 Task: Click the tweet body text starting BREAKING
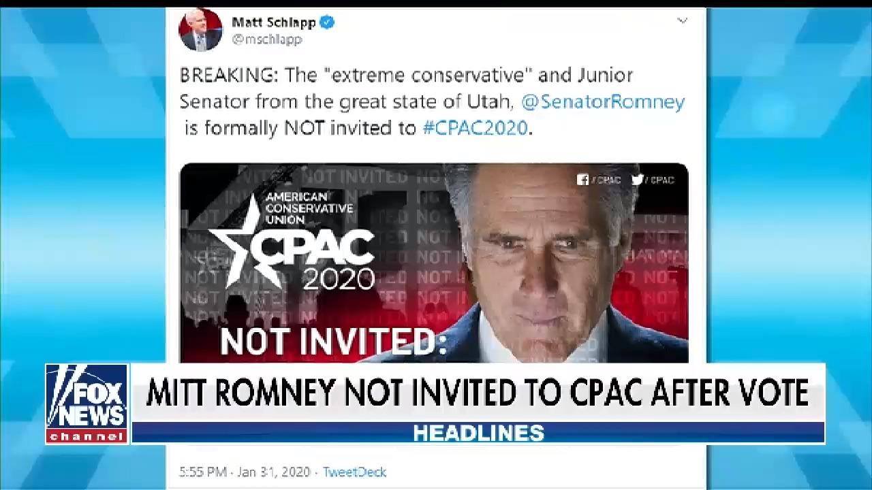click(x=432, y=101)
